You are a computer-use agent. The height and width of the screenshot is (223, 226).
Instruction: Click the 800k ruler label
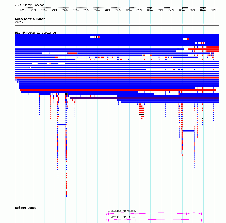(129, 10)
